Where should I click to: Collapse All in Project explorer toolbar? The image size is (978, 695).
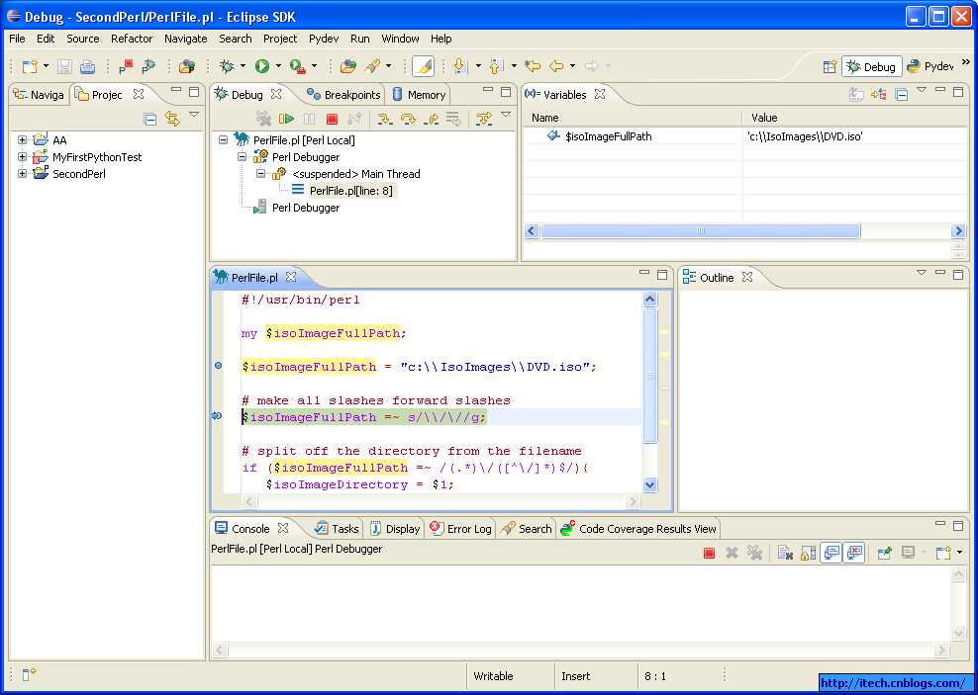click(149, 119)
